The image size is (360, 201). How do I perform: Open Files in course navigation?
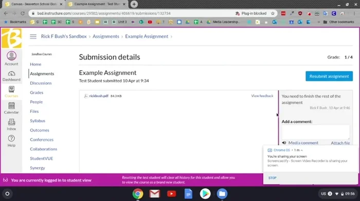(34, 111)
